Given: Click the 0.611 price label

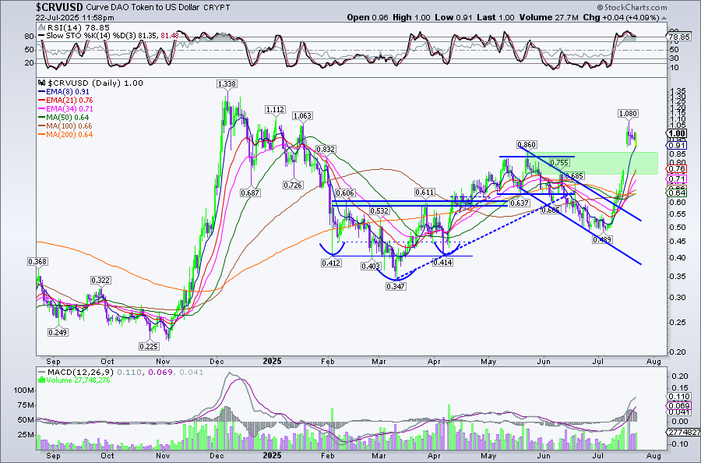Looking at the screenshot, I should pos(424,193).
